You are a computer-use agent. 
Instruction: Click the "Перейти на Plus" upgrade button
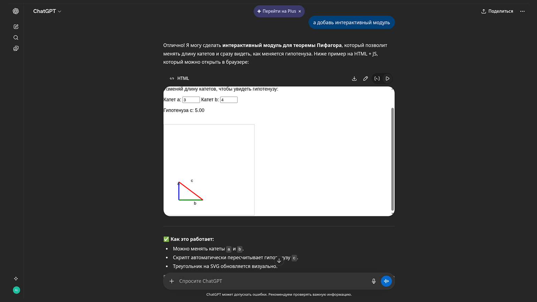(276, 11)
